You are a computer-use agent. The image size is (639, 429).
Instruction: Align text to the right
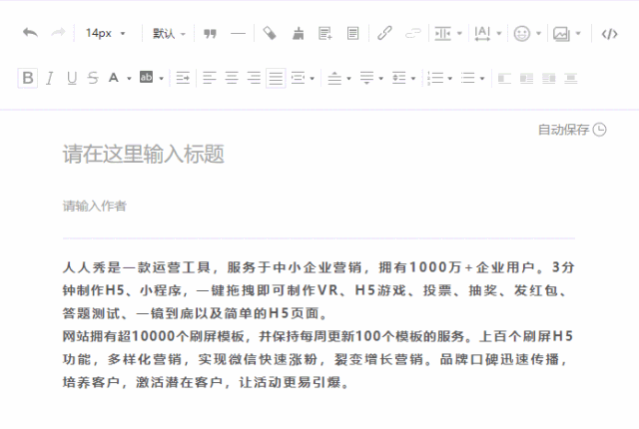(x=254, y=78)
